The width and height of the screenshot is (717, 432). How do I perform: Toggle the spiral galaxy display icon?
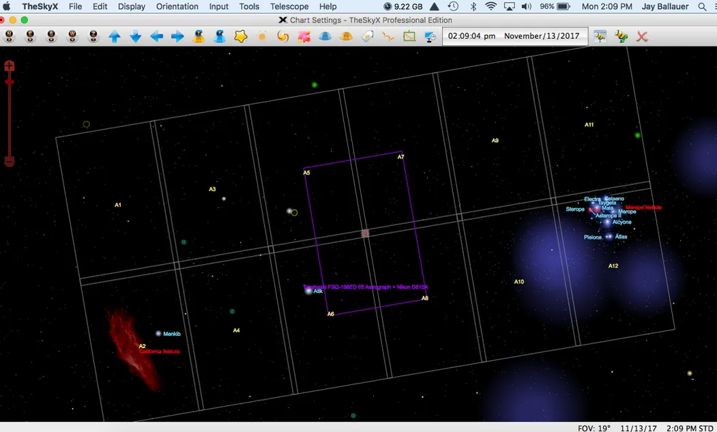(282, 36)
